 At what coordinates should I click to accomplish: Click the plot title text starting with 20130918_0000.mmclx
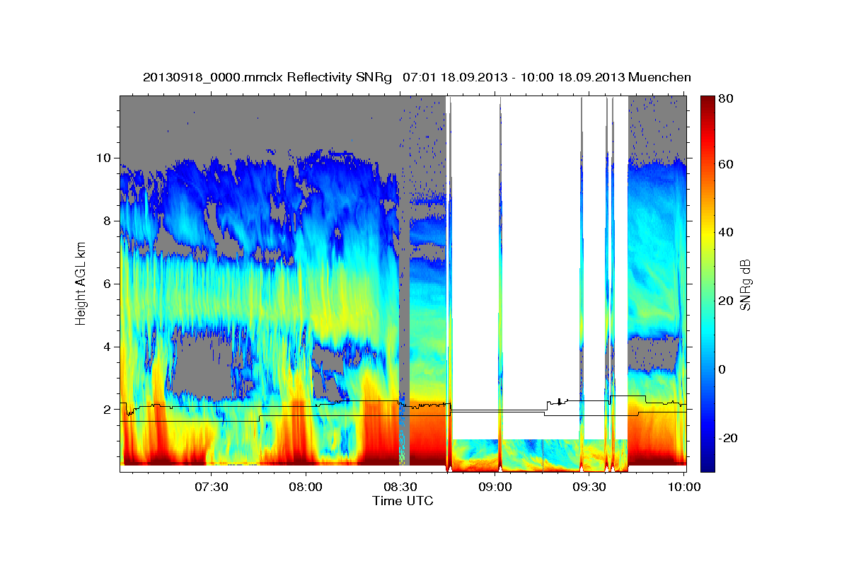click(x=417, y=77)
